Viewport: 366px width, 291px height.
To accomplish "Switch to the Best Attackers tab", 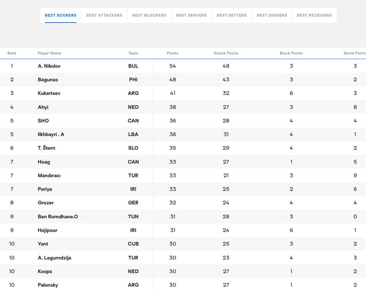I will coord(104,15).
